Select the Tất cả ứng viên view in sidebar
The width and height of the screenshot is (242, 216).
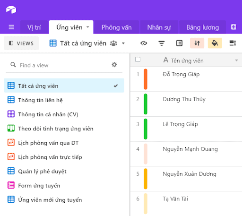pos(64,86)
